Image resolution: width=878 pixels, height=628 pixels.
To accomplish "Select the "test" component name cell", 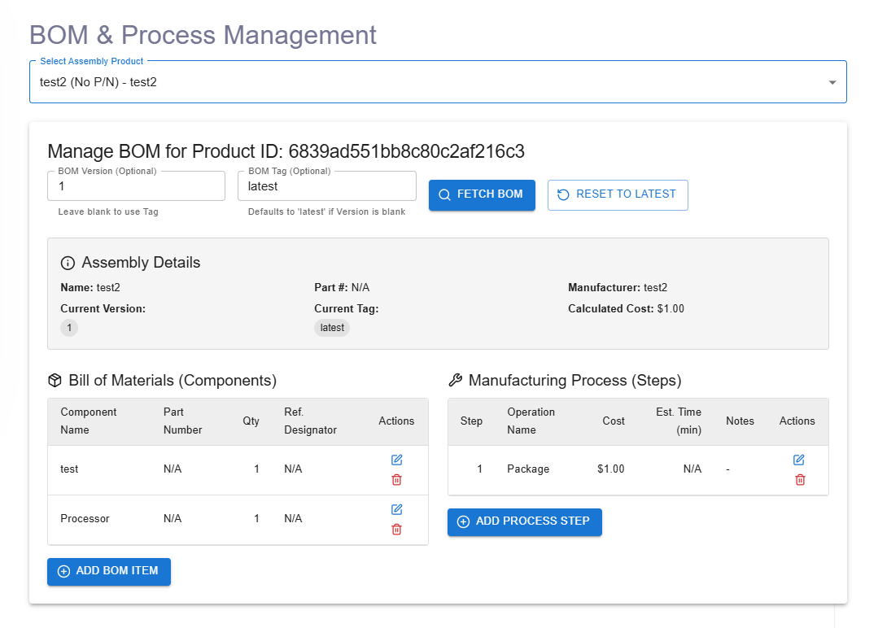I will tap(69, 469).
